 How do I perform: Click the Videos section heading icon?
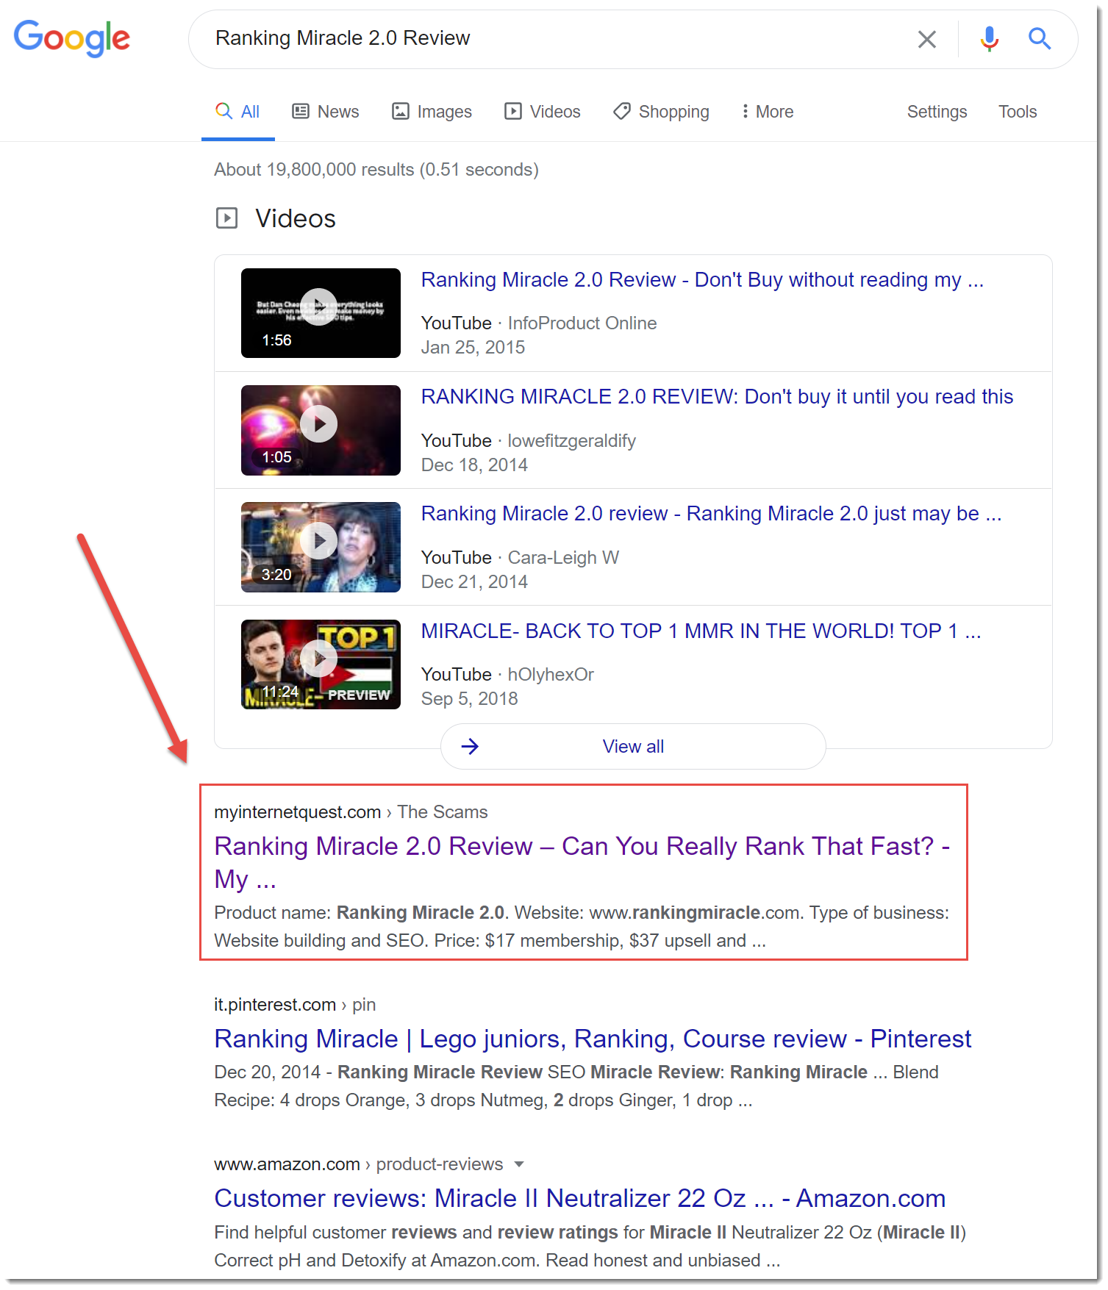tap(226, 218)
